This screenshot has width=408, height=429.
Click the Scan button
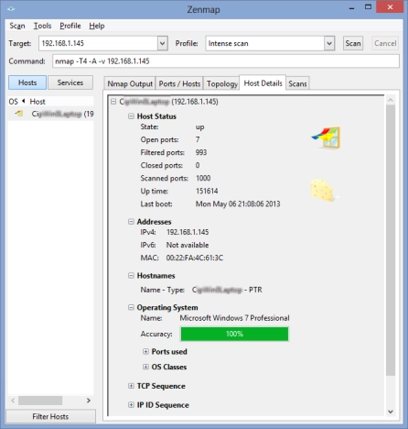353,43
